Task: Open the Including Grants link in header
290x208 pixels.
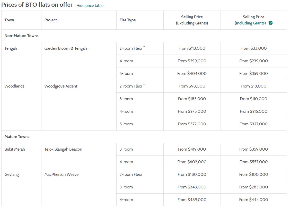Action: pyautogui.click(x=250, y=23)
